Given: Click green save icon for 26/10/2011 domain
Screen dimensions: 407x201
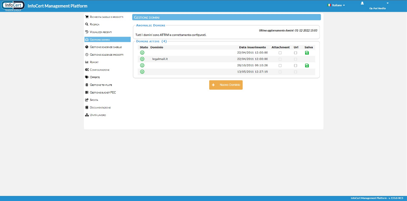Looking at the screenshot, I should (x=307, y=66).
